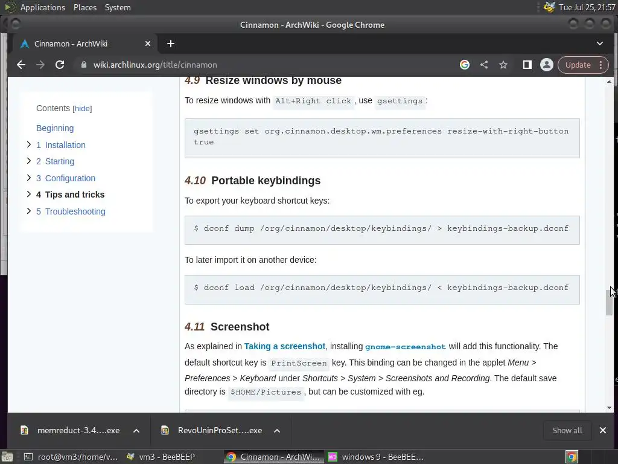Share this page via share icon
Screen dimensions: 618x464
coord(484,65)
